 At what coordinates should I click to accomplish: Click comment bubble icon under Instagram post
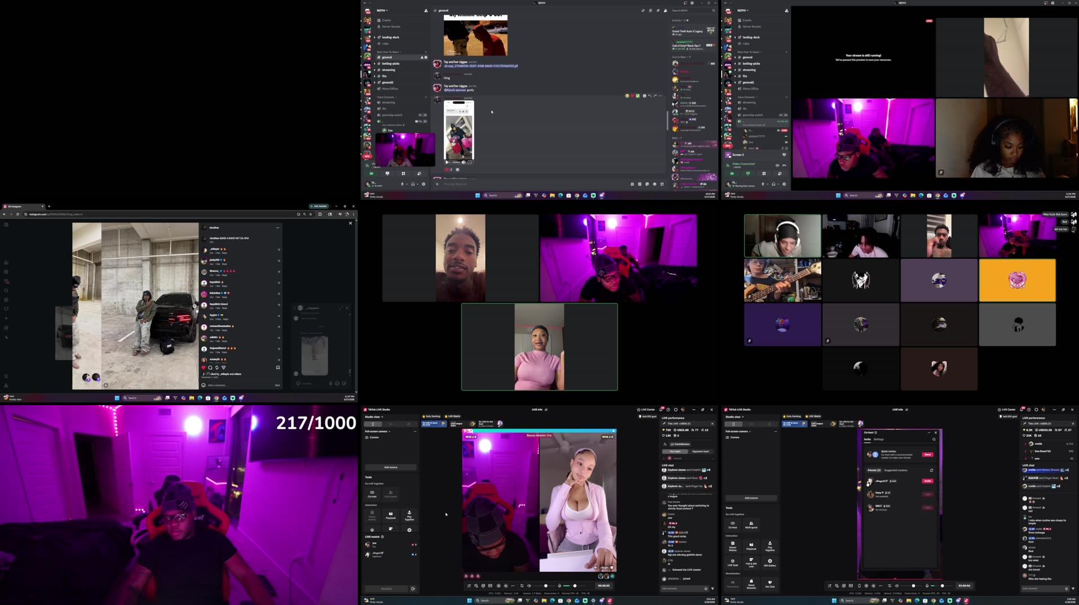click(210, 368)
